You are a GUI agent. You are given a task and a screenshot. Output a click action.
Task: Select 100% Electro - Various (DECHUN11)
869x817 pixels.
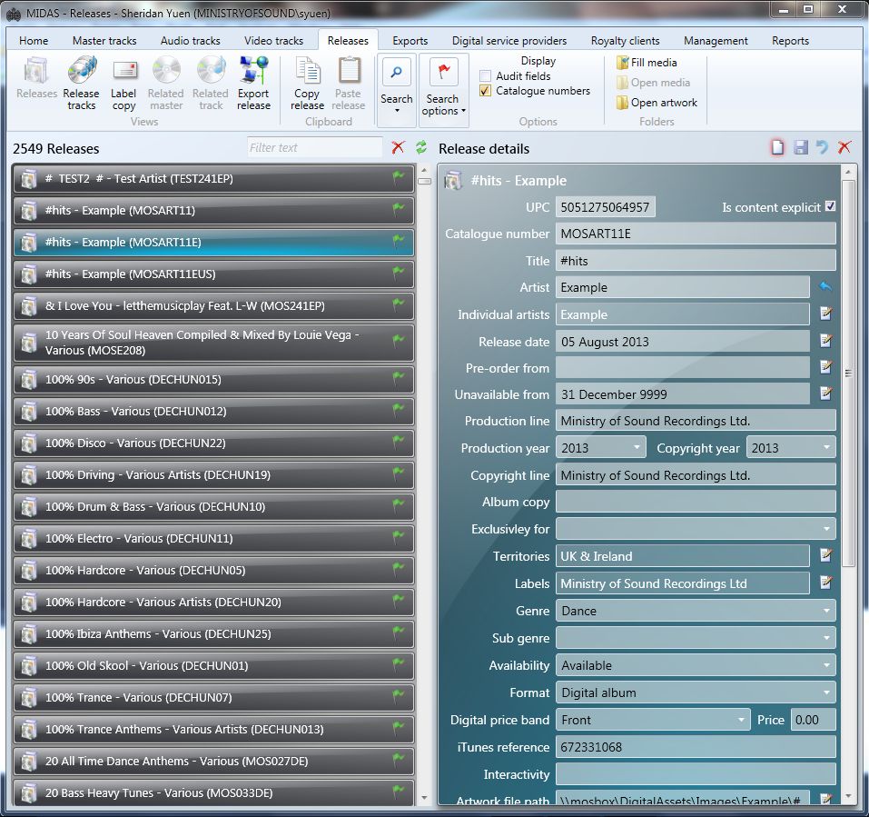pos(213,539)
